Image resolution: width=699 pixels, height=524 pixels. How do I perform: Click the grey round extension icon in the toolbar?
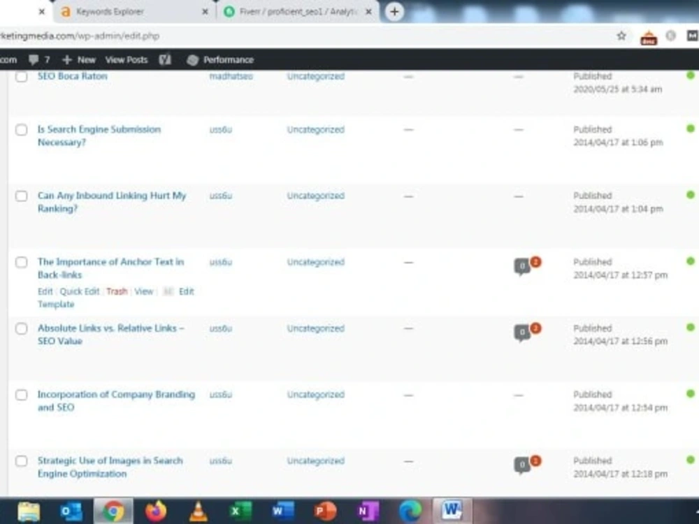pyautogui.click(x=671, y=36)
